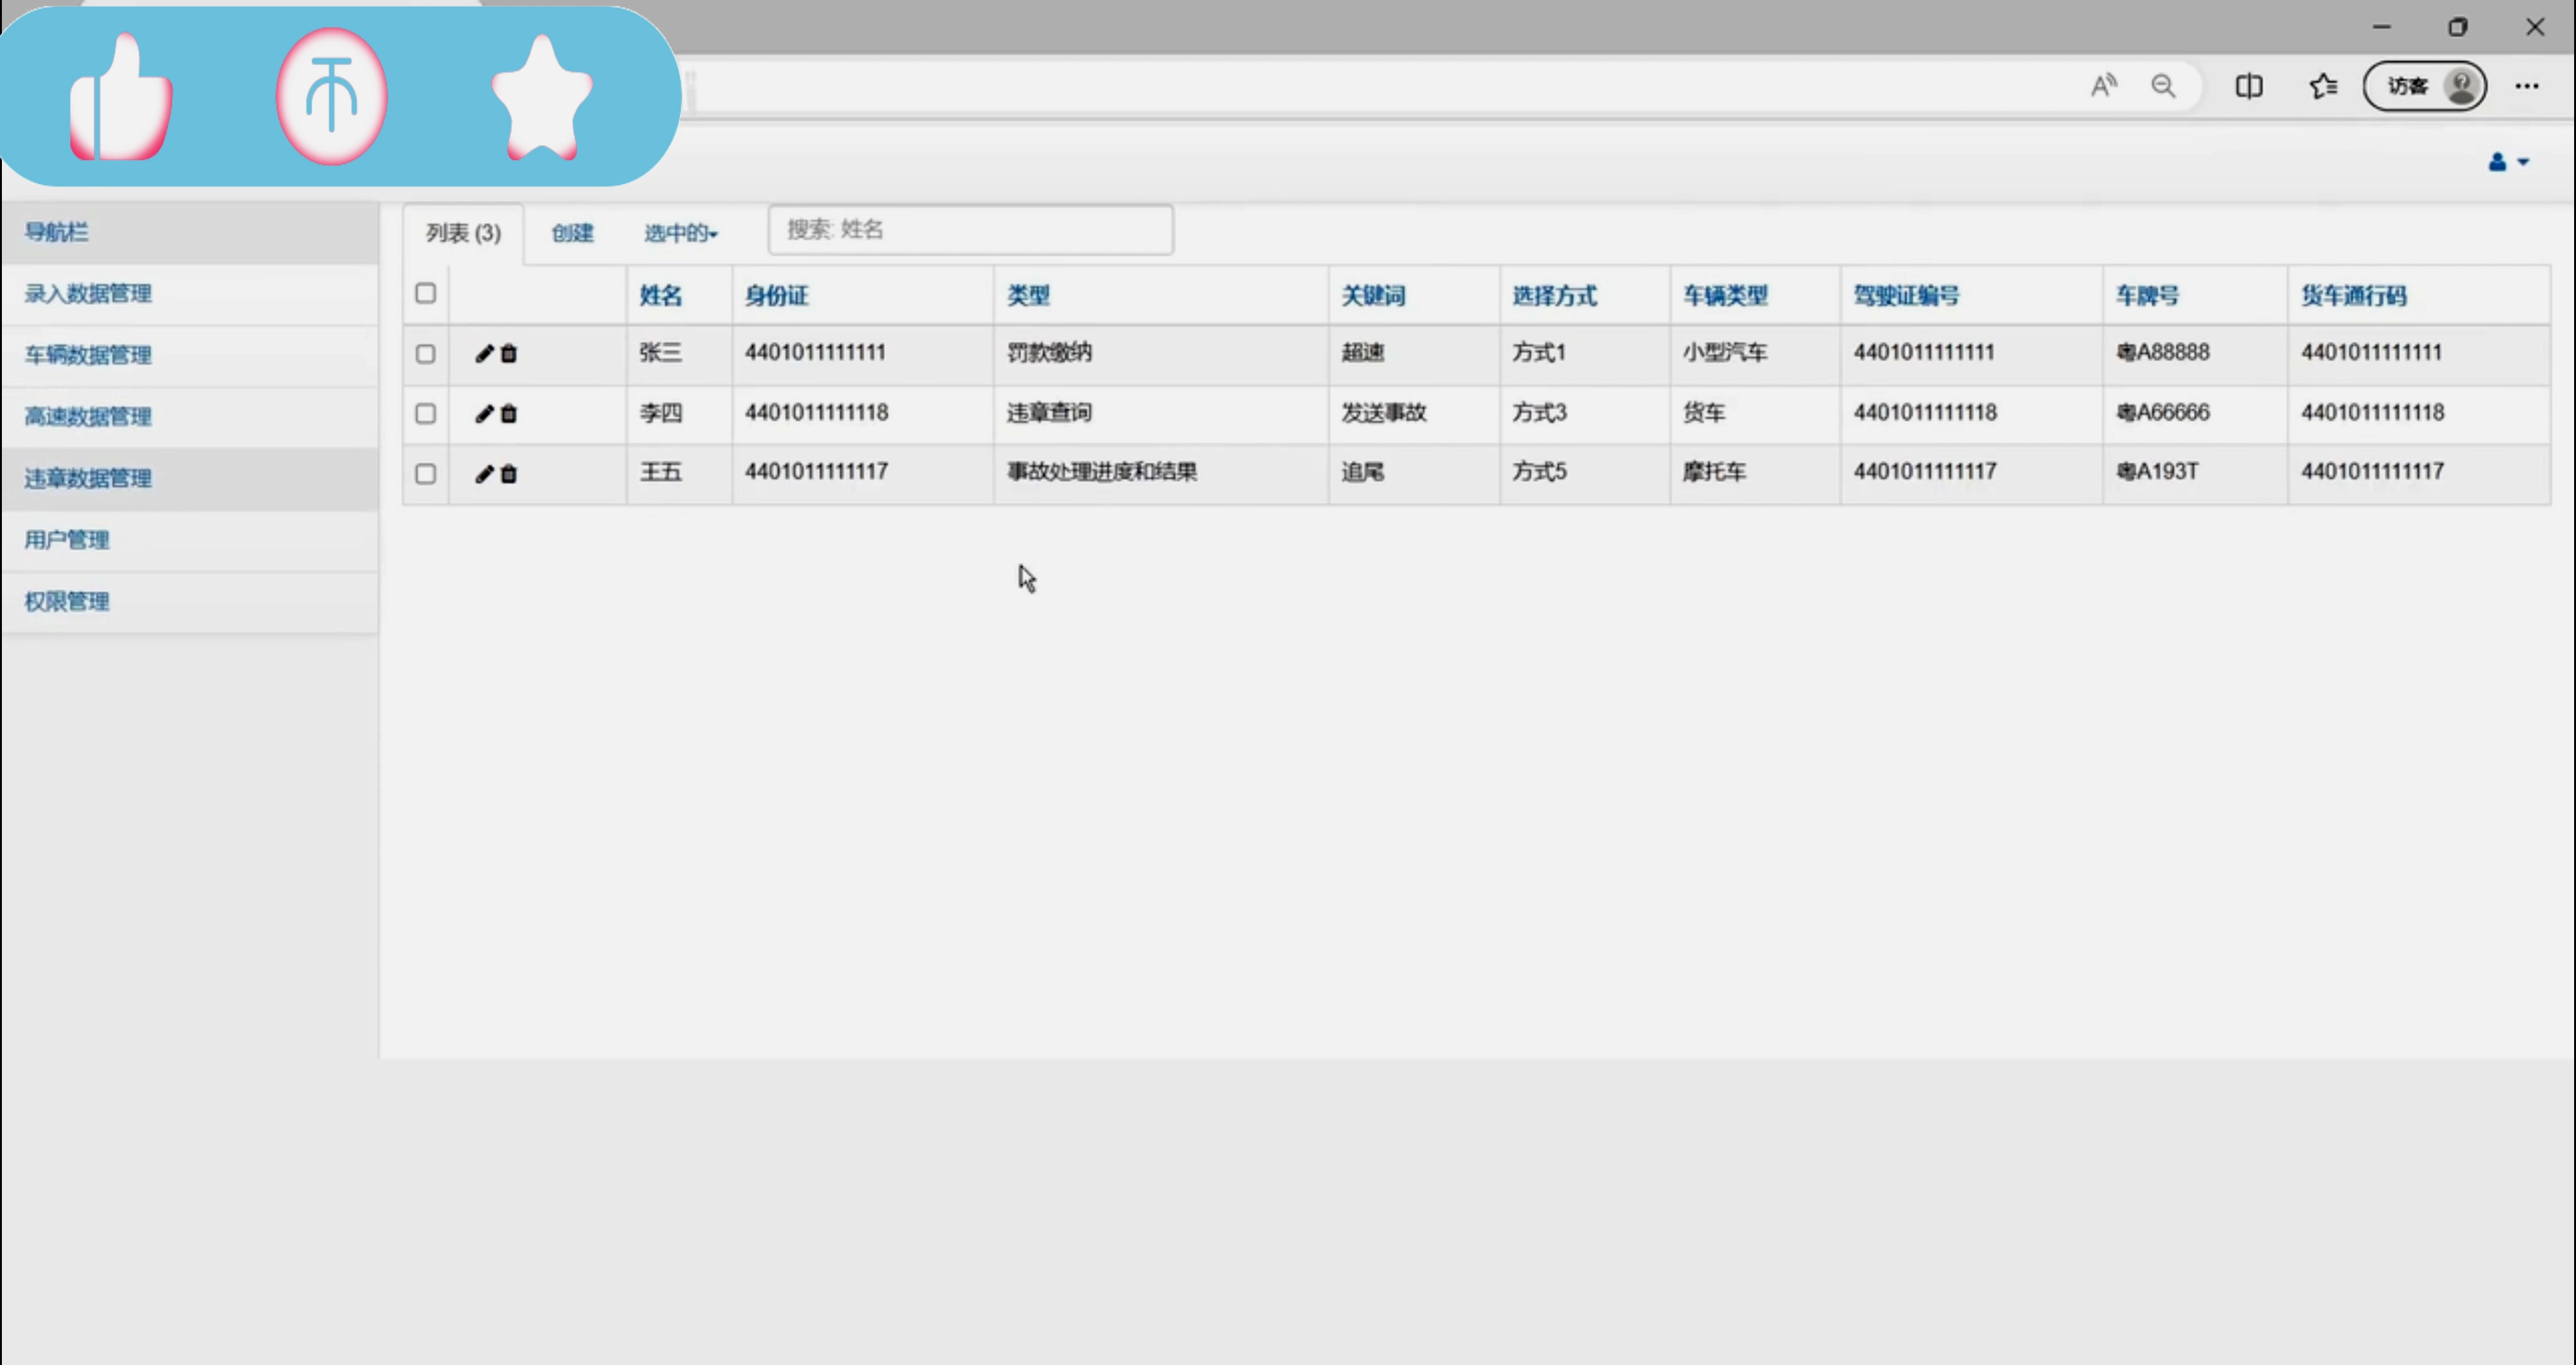
Task: Click the edit pencil for 张三 row
Action: tap(484, 354)
